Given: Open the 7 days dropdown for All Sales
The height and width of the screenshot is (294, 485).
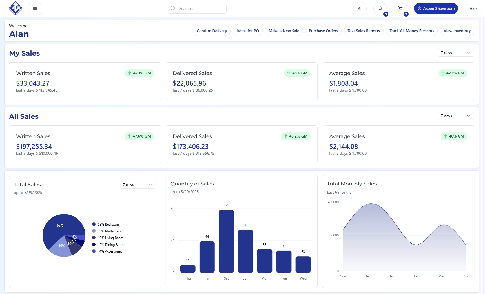Looking at the screenshot, I should coord(455,116).
